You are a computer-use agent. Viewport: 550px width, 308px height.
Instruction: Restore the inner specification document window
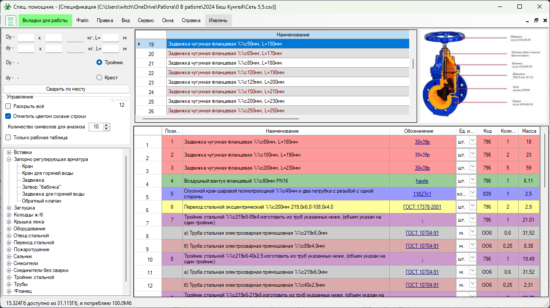click(x=536, y=20)
